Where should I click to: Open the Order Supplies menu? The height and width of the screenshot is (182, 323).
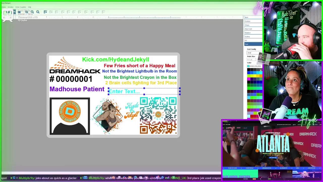[x=21, y=7]
